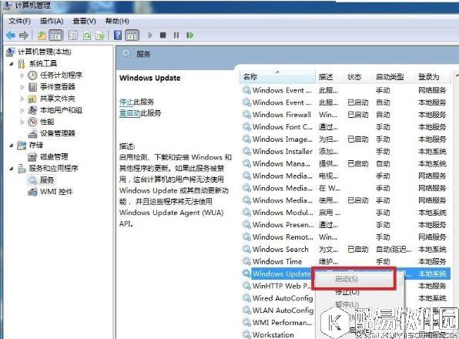Click the Up one level folder icon
Image resolution: width=459 pixels, height=339 pixels.
coord(42,35)
